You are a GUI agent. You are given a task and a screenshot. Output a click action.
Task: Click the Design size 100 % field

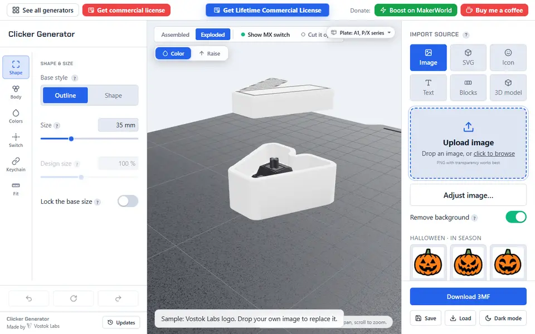(118, 164)
